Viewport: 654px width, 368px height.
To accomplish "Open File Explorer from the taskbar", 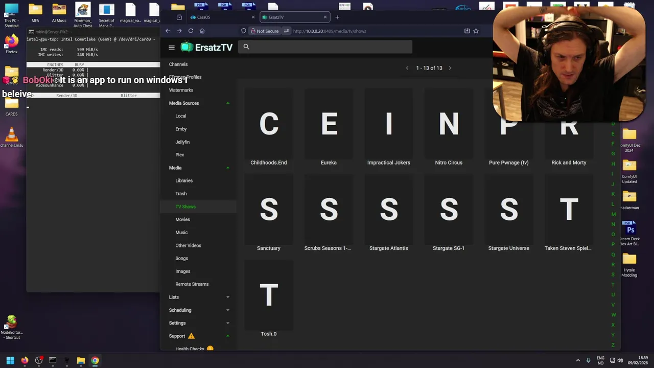I will pos(81,360).
